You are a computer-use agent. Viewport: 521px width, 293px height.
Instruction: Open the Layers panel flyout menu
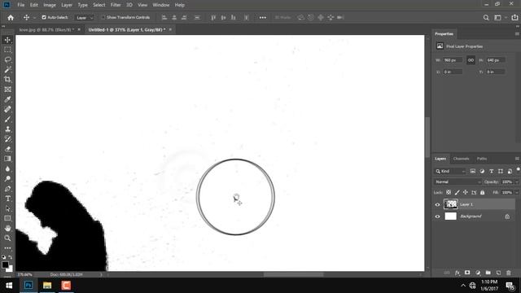pos(517,159)
